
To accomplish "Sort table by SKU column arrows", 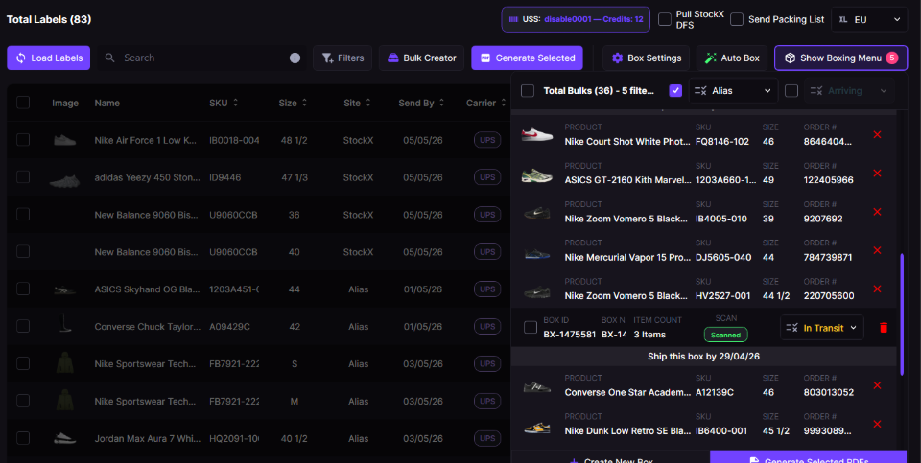I will [236, 103].
